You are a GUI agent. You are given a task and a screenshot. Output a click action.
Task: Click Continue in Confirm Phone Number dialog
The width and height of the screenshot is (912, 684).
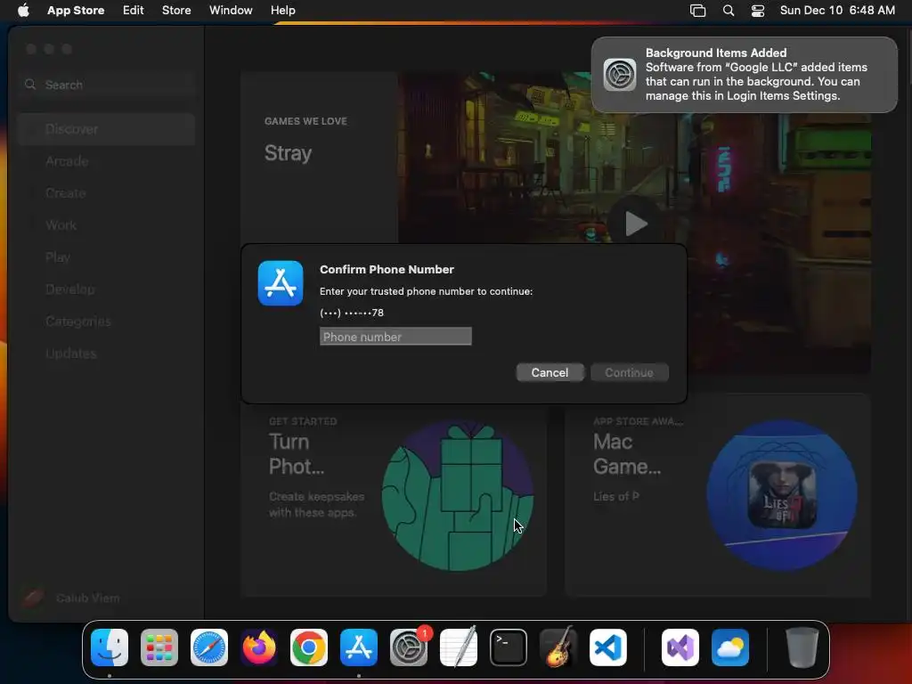pyautogui.click(x=630, y=372)
